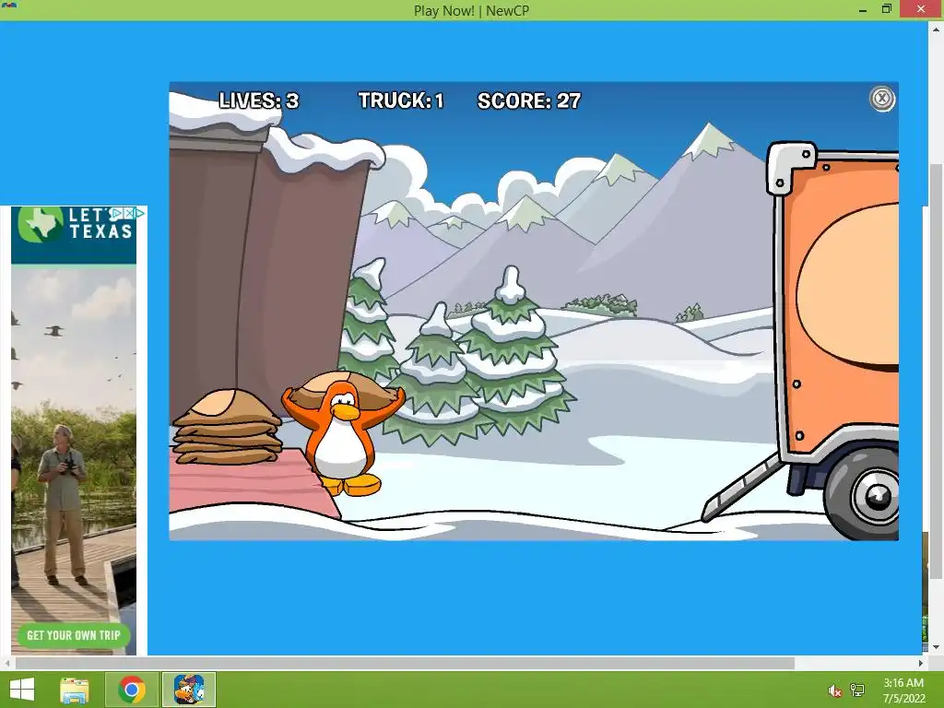
Task: Click the Get Your Own Trip ad button
Action: [74, 635]
